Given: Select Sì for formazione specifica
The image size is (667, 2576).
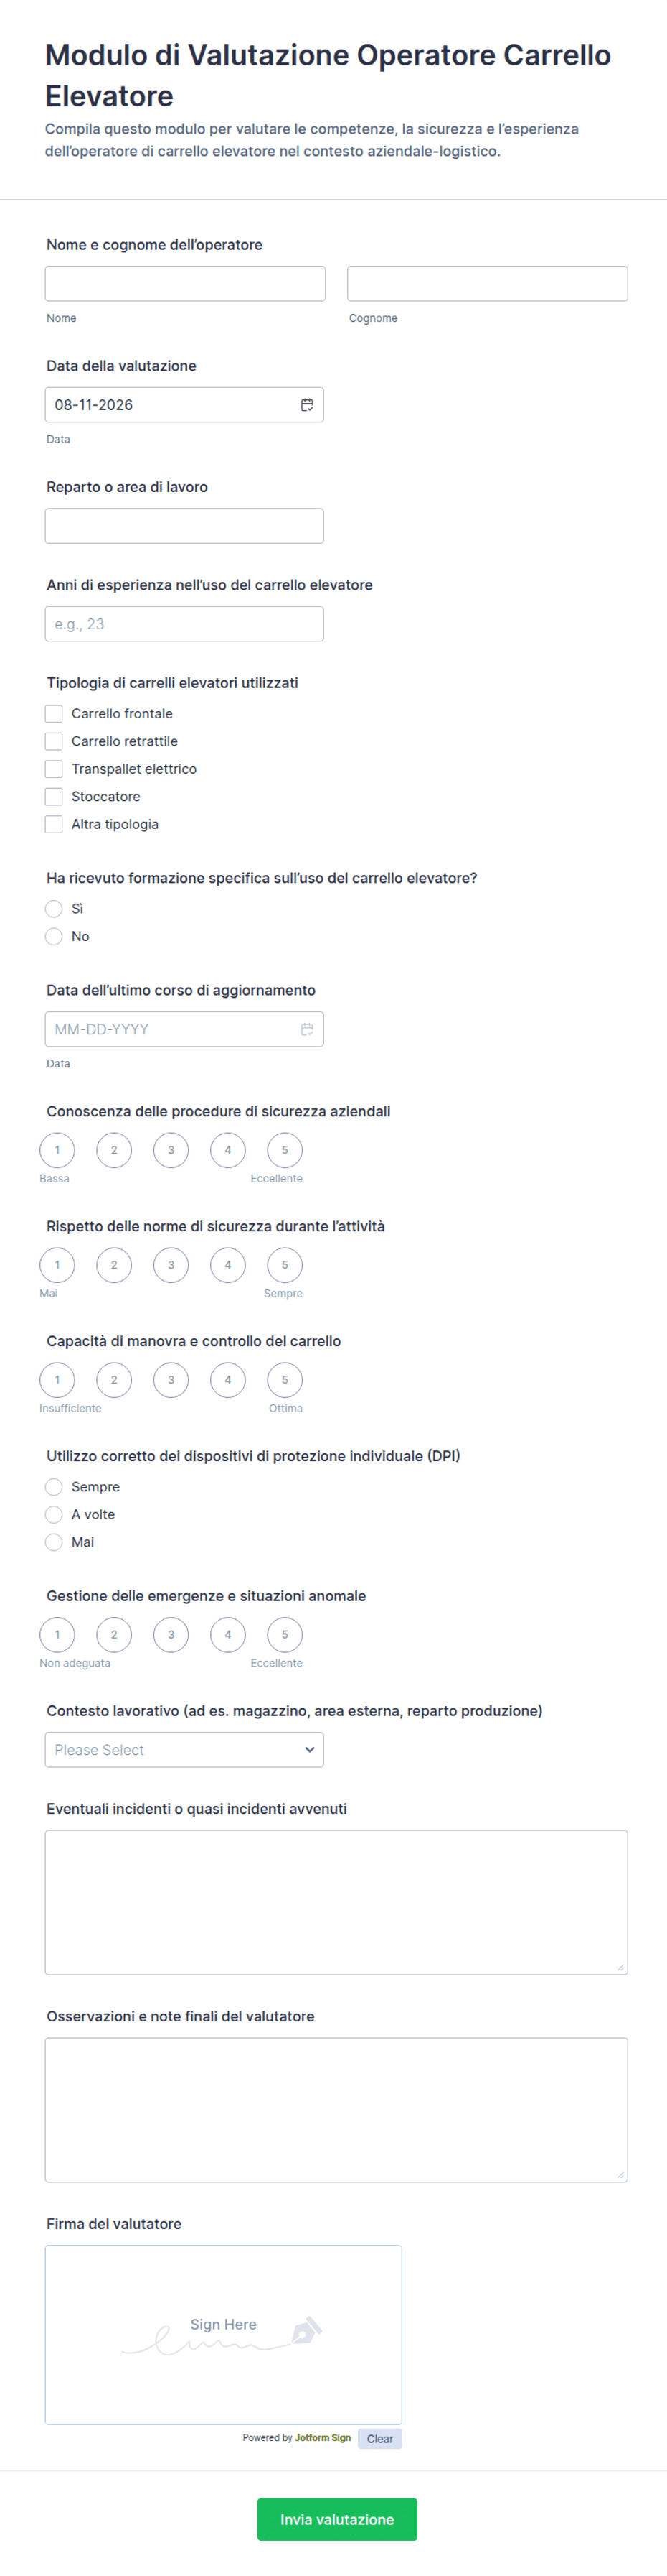Looking at the screenshot, I should (x=54, y=909).
